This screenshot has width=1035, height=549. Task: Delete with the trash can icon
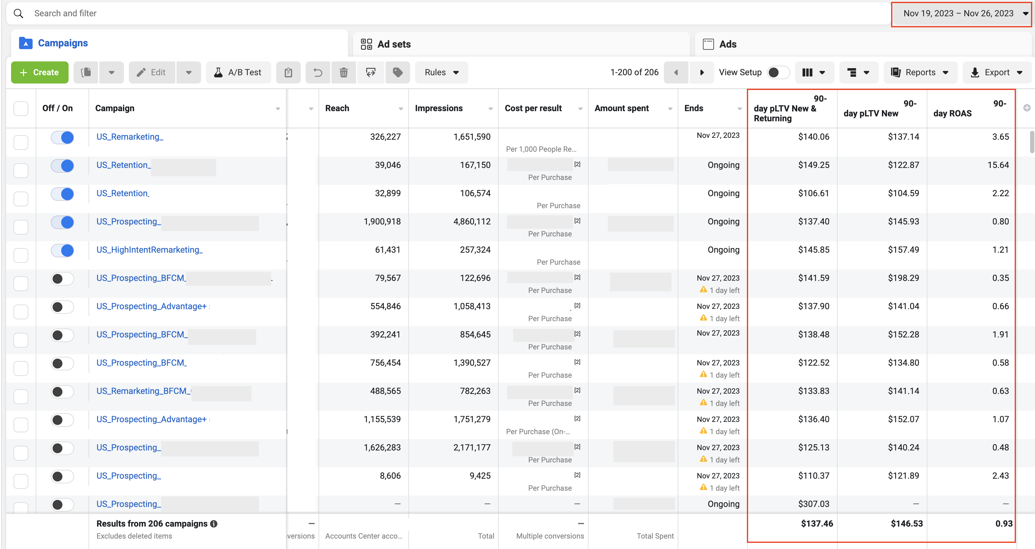pos(343,72)
